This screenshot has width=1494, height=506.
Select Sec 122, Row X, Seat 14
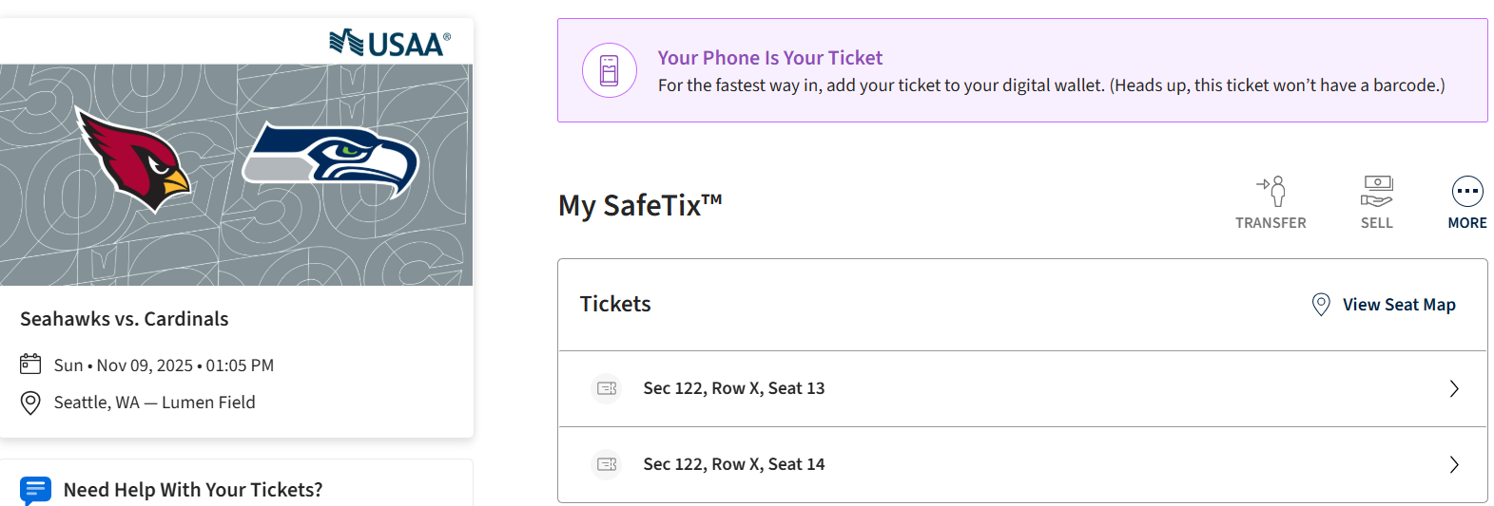click(x=734, y=464)
